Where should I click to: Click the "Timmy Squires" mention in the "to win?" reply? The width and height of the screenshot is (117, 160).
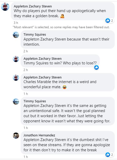(x=36, y=63)
